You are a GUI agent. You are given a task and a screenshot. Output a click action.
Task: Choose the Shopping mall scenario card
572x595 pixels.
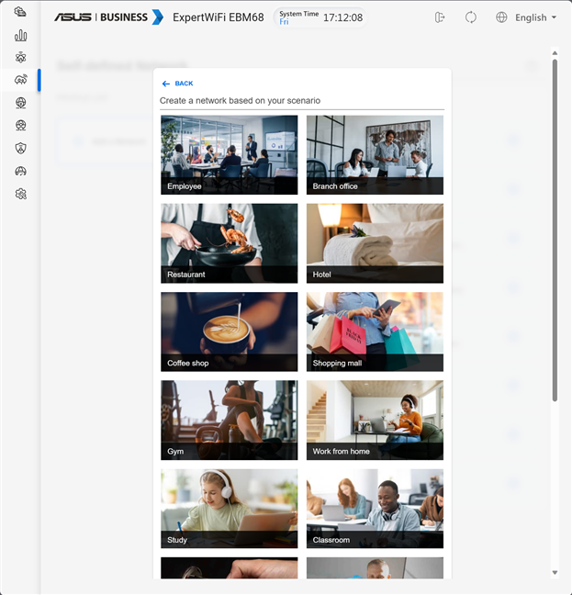(375, 331)
